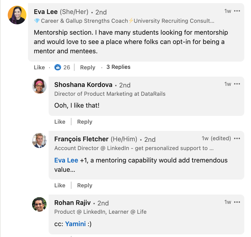Open the Yamini mention link
251x237 pixels.
[x=75, y=224]
